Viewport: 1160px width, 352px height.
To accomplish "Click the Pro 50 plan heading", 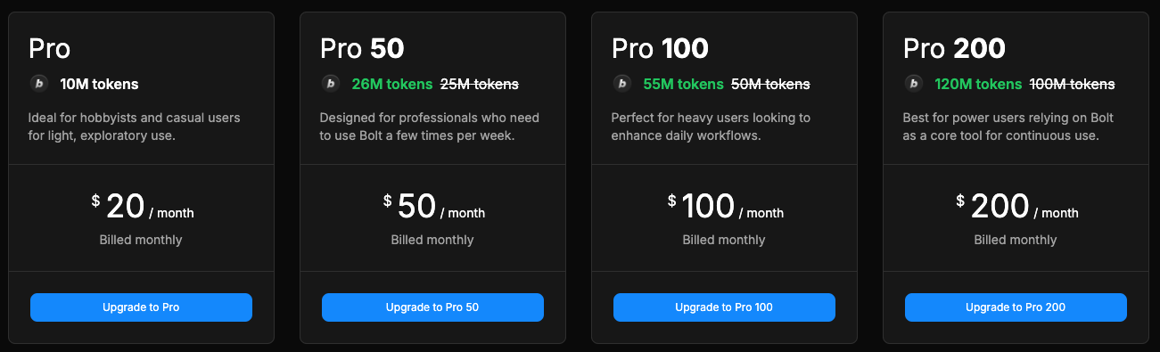I will coord(362,48).
